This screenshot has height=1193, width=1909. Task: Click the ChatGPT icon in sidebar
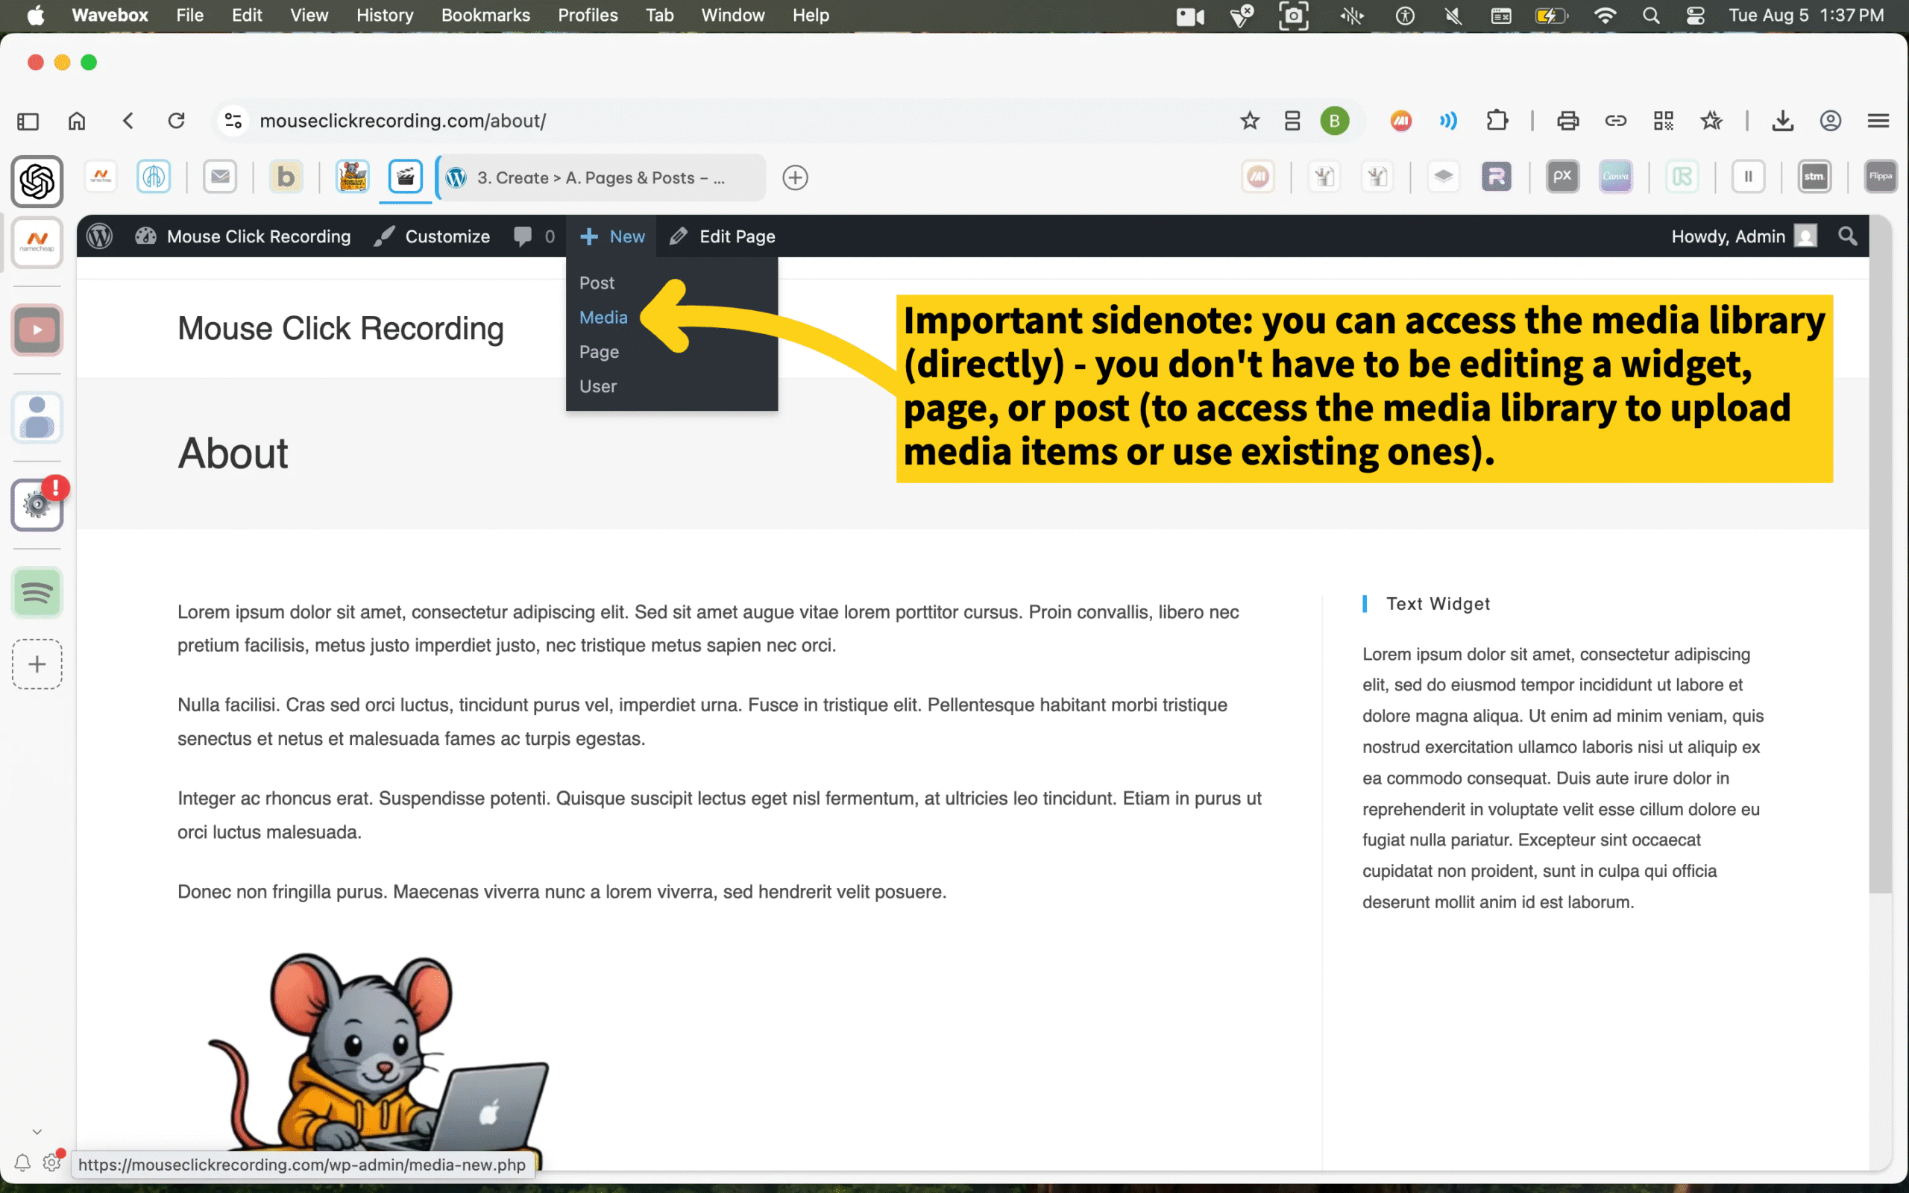click(37, 181)
